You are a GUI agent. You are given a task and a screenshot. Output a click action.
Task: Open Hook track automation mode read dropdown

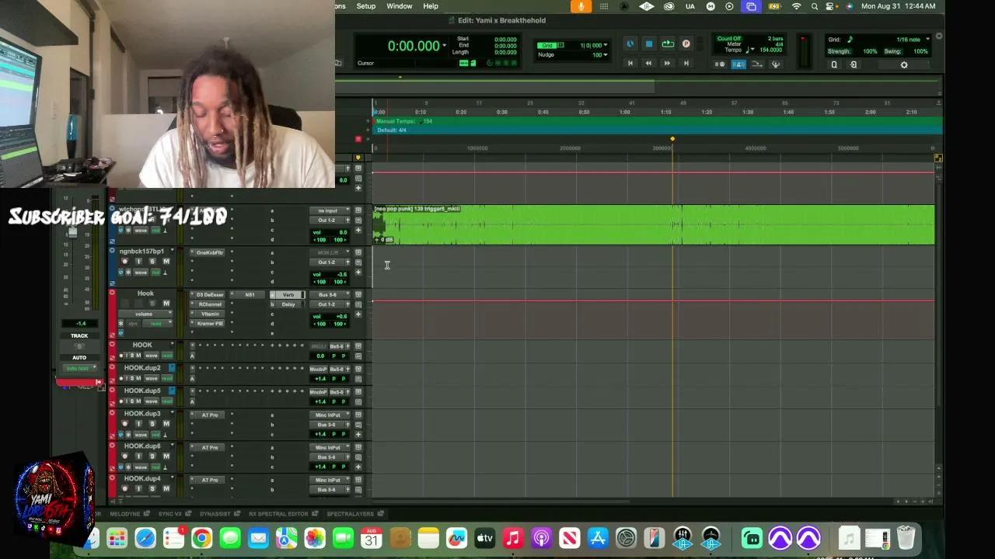click(x=156, y=323)
